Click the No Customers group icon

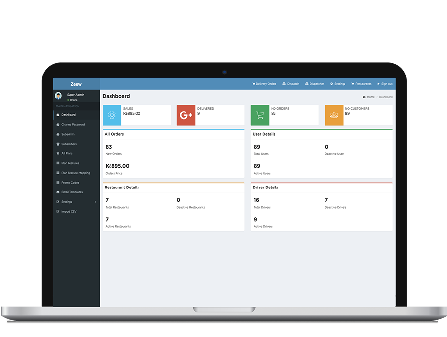tap(334, 115)
